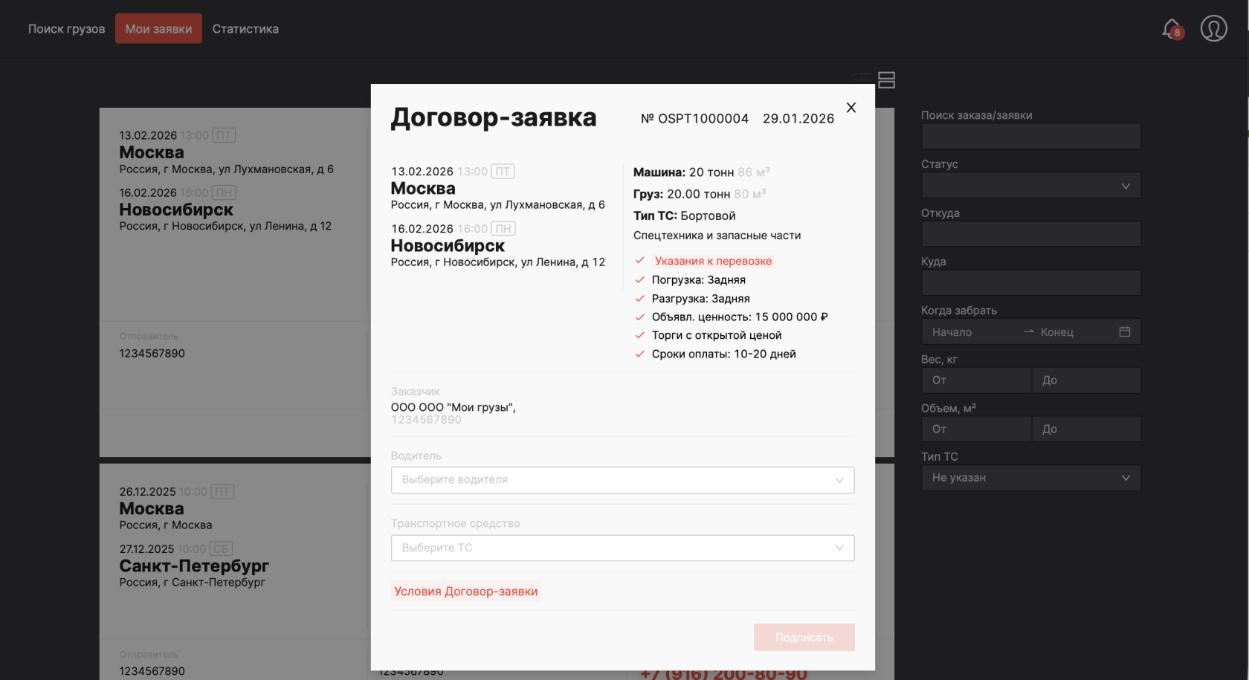
Task: Click the Поиск заказа/заявки search field
Action: [x=1030, y=136]
